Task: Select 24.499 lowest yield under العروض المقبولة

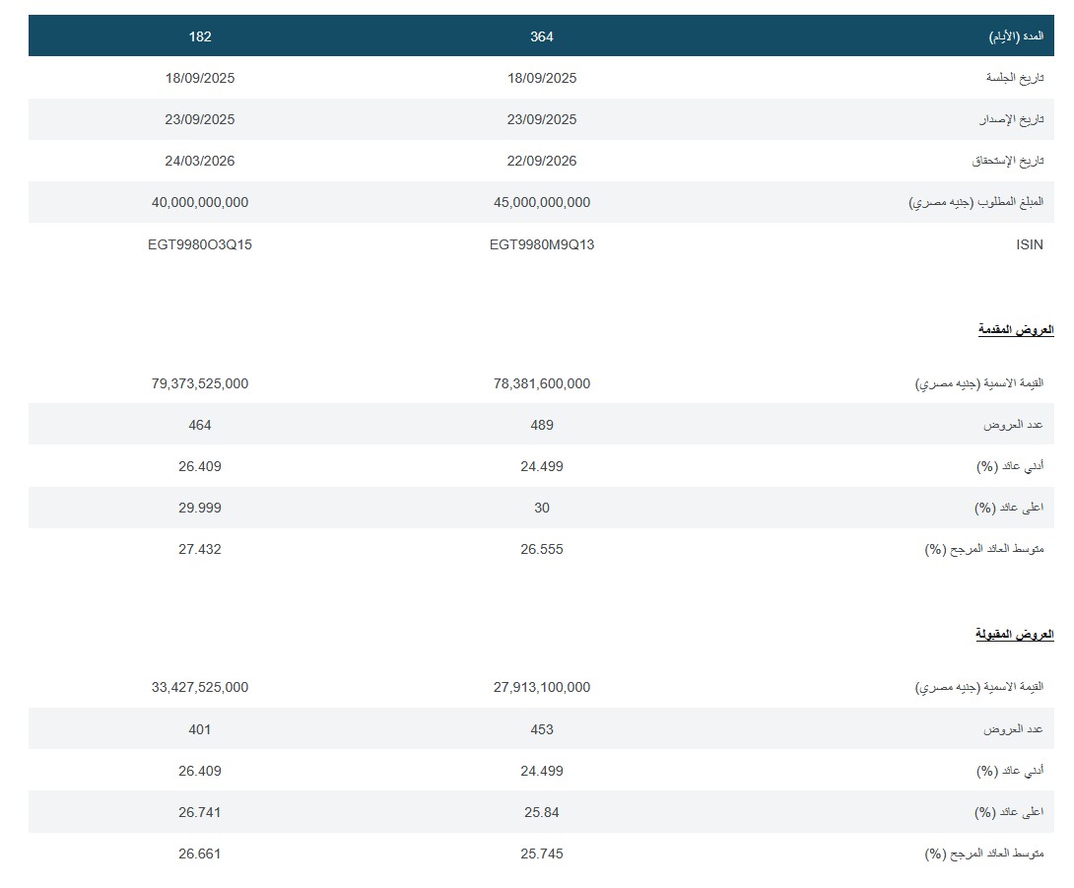Action: [542, 772]
